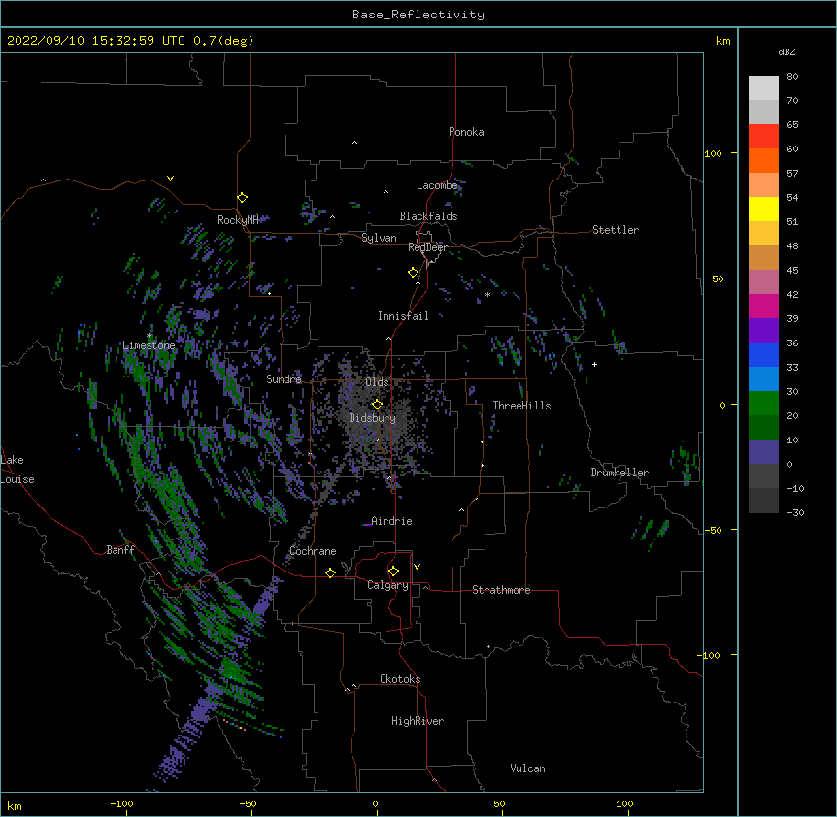Click the Lacombe label
Viewport: 837px width, 817px height.
click(437, 185)
